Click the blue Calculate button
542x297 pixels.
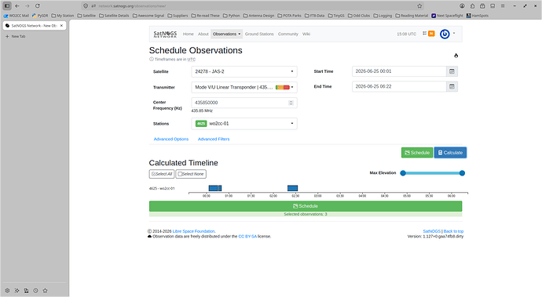pos(450,153)
